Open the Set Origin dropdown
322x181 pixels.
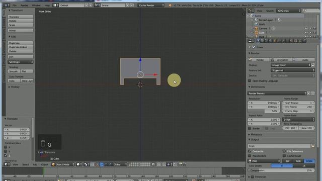point(20,62)
